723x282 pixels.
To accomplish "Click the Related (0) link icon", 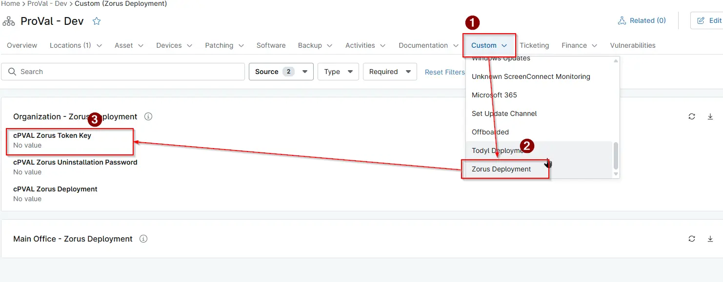I will [622, 20].
